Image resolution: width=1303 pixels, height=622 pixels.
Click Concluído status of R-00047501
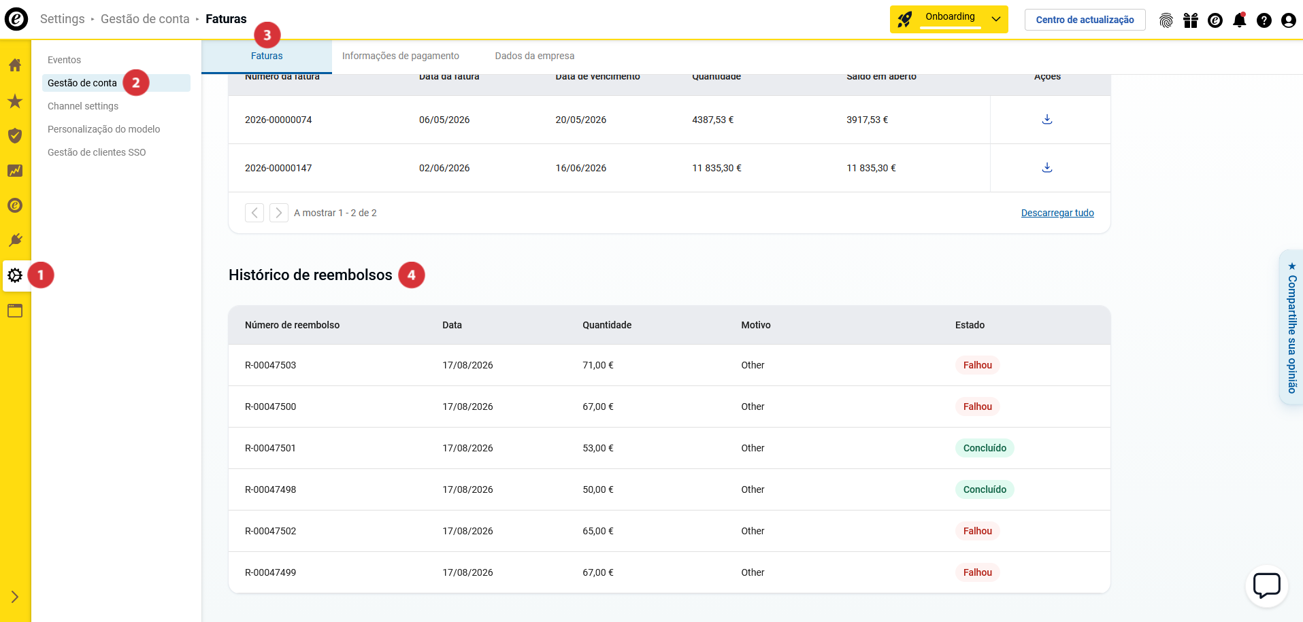point(985,448)
